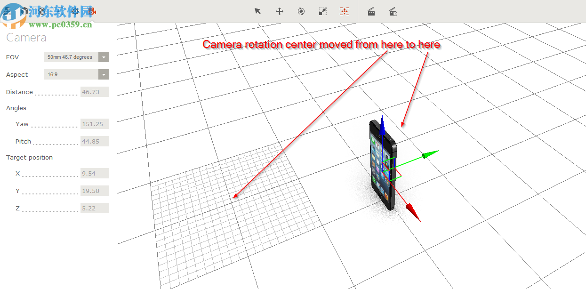Click the Camera panel heading
Screen dimensions: 586x289
pyautogui.click(x=26, y=38)
